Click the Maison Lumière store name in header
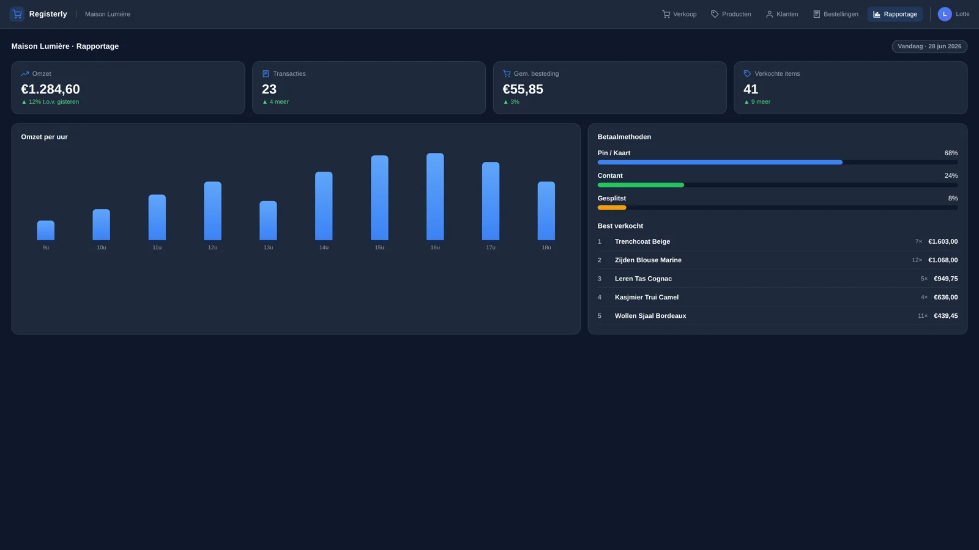This screenshot has height=550, width=979. pos(108,14)
